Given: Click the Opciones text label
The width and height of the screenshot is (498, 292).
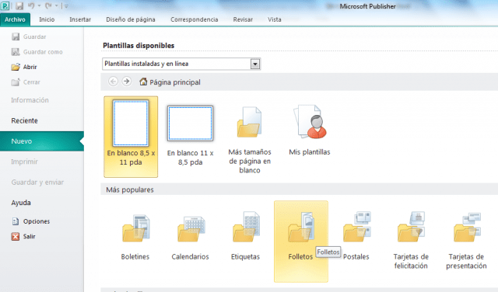Looking at the screenshot, I should coord(37,221).
